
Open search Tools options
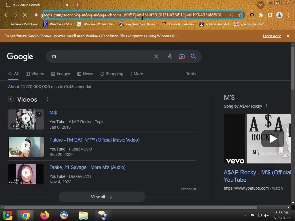tap(191, 74)
